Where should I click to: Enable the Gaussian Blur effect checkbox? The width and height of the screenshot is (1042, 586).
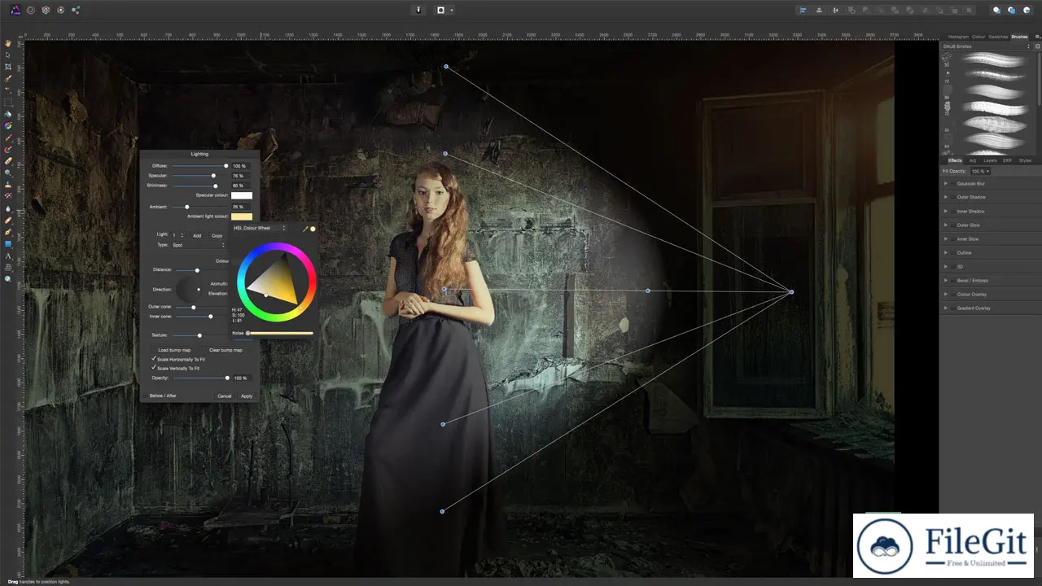(952, 183)
